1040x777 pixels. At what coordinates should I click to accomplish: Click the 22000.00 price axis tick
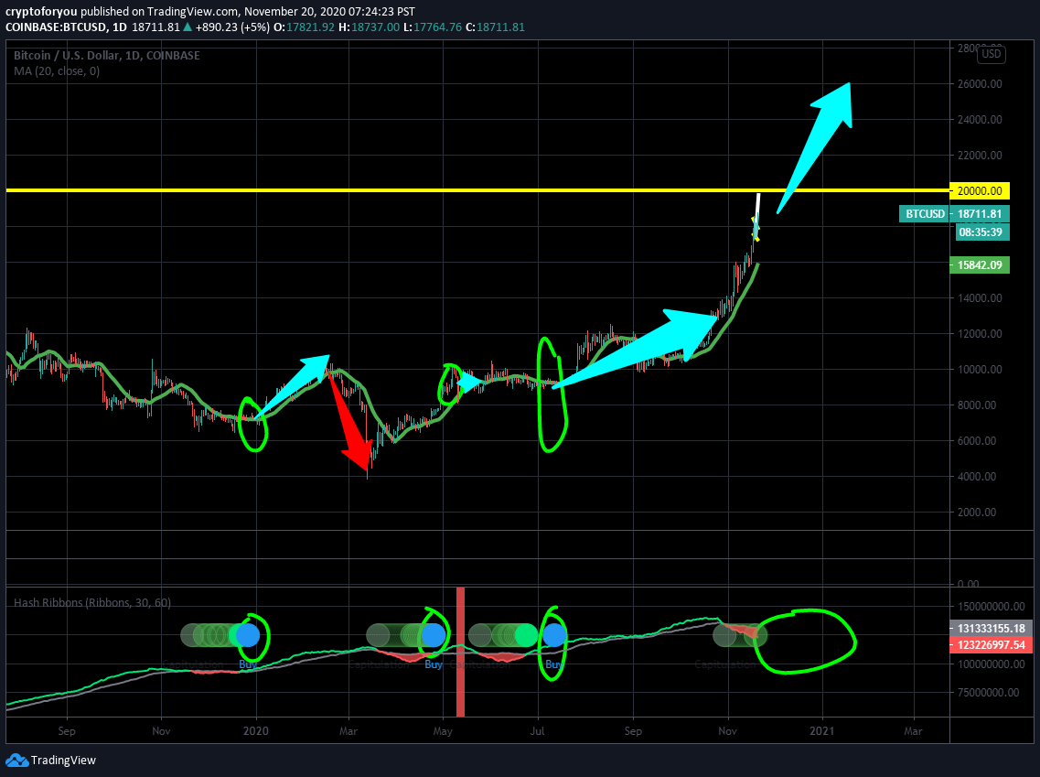[980, 156]
